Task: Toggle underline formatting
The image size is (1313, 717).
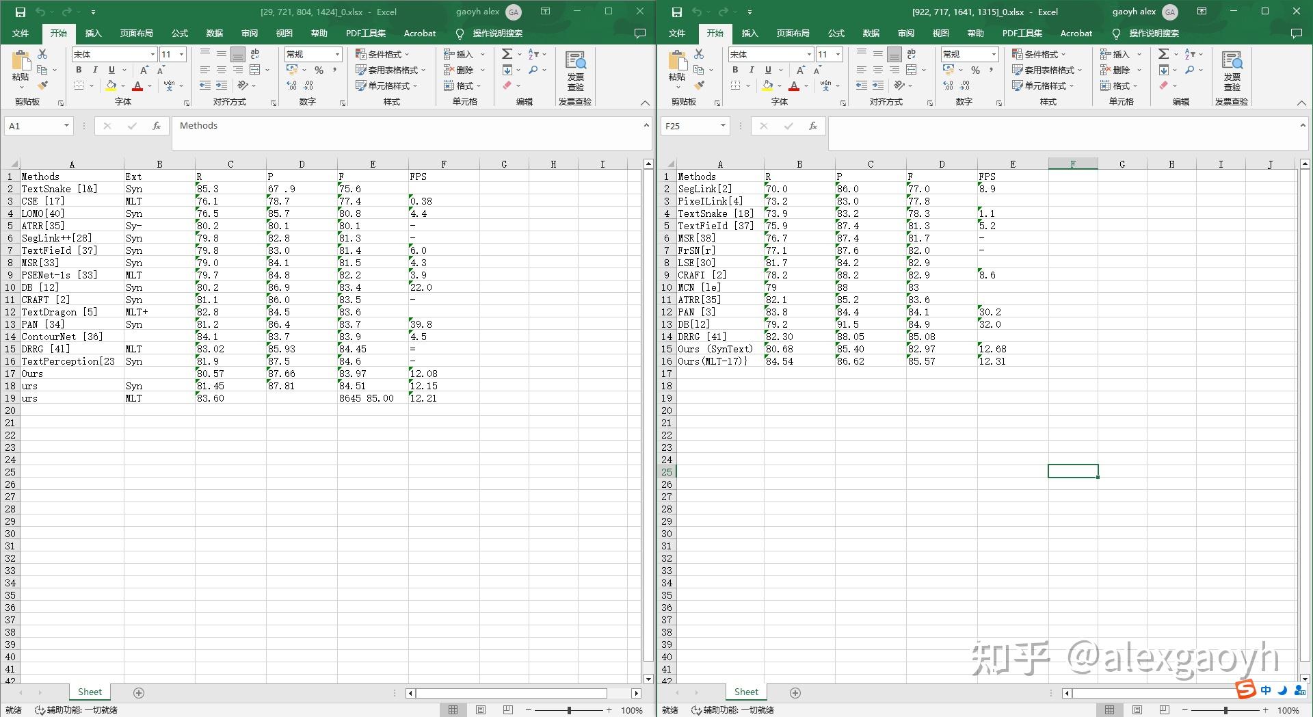Action: (x=110, y=69)
